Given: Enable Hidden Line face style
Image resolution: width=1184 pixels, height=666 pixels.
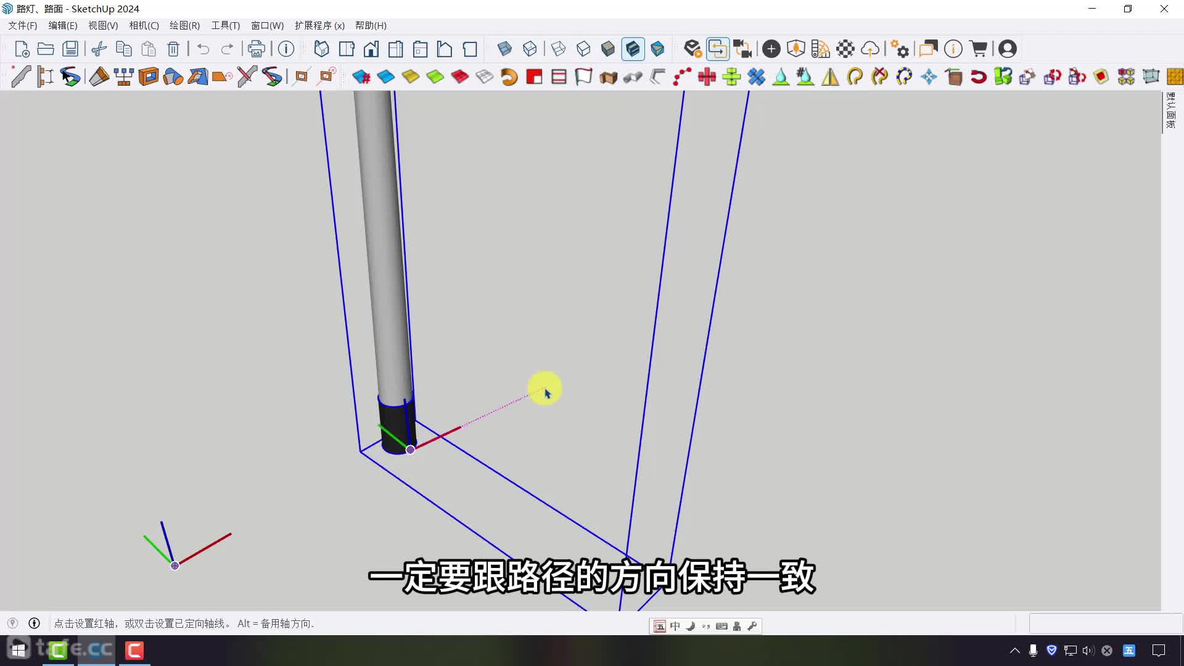Looking at the screenshot, I should click(x=583, y=49).
